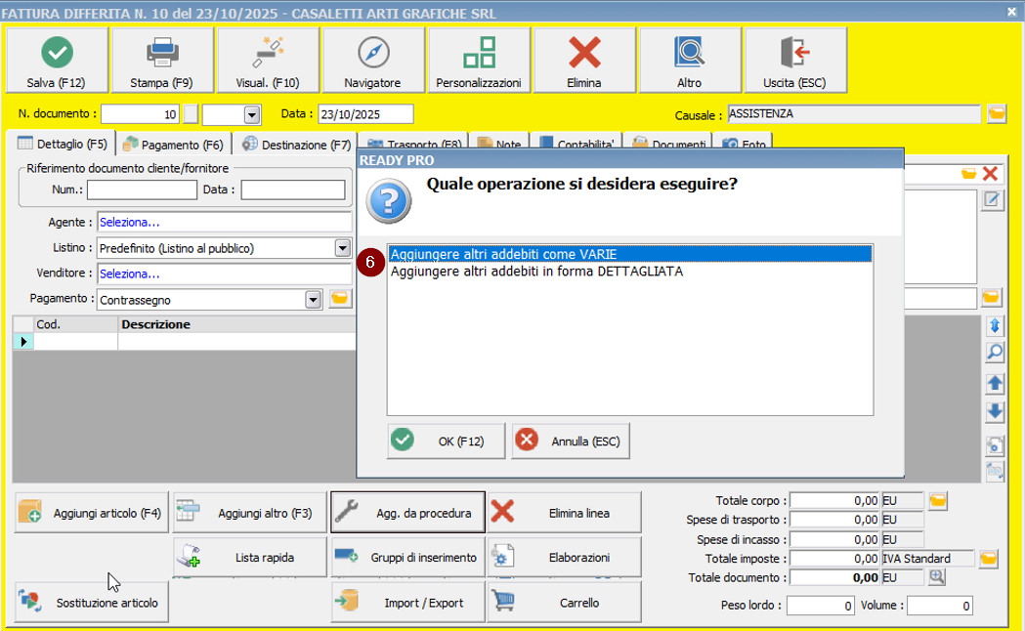Open Visual. (F10) preview
Image resolution: width=1025 pixels, height=631 pixels.
(x=268, y=61)
